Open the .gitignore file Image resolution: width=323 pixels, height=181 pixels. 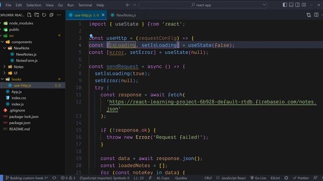pyautogui.click(x=17, y=111)
